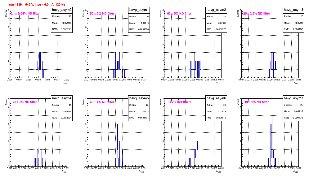This screenshot has height=177, width=309.
Task: Click x-axis tick 0.032 in havg_asym0 plot
Action: [67, 80]
